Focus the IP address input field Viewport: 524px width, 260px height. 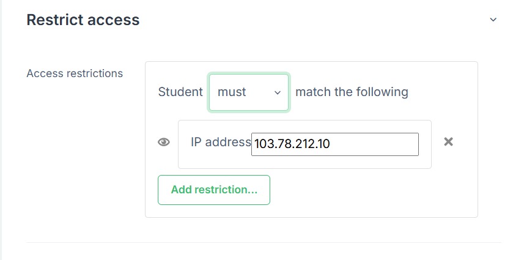pos(335,144)
